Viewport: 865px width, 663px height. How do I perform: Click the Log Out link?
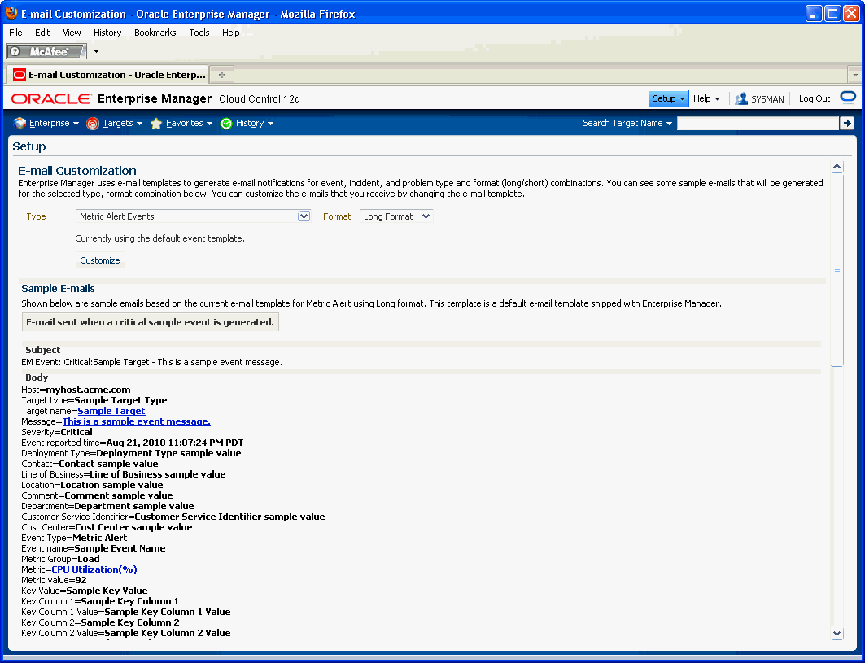[x=815, y=98]
